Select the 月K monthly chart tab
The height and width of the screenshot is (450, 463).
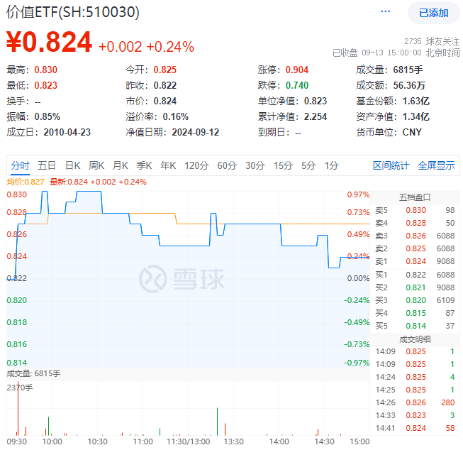[120, 165]
